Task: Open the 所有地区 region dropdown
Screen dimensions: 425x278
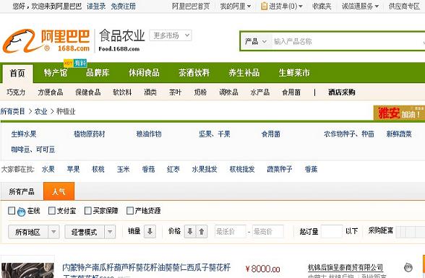Action: coord(34,232)
